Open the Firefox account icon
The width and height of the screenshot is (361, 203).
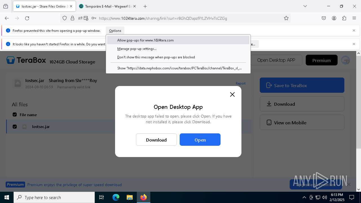coord(334,18)
